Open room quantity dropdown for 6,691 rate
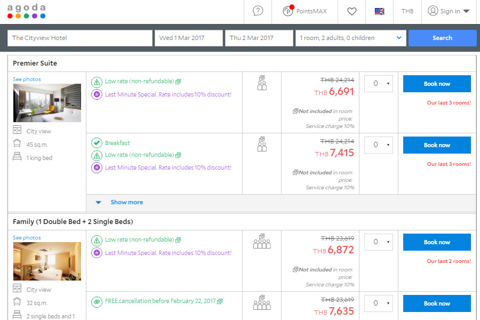The image size is (480, 320). coord(379,84)
